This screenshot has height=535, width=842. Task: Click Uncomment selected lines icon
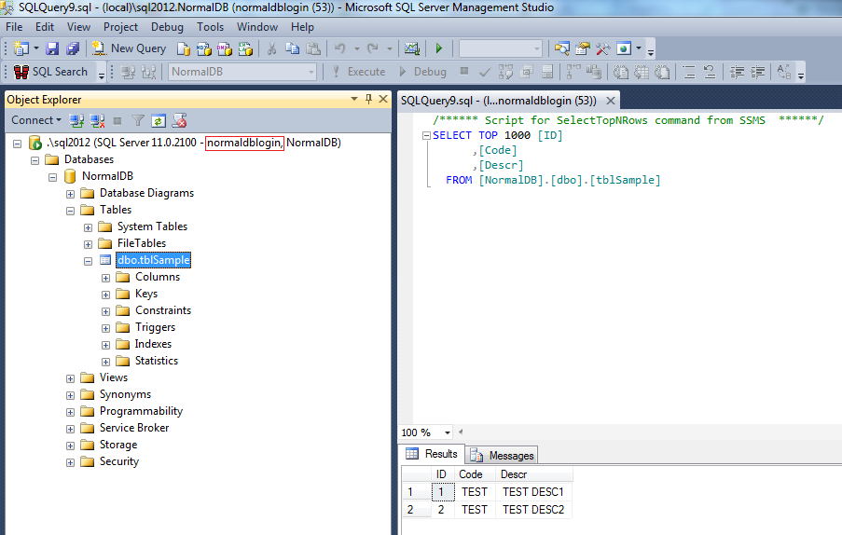tap(710, 72)
